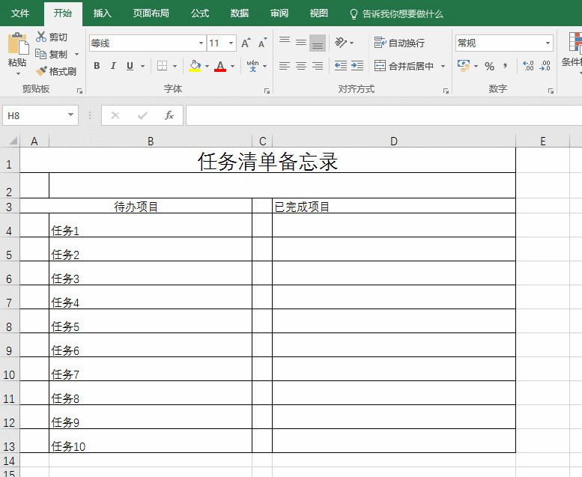Click the percent style icon
The width and height of the screenshot is (582, 477).
point(489,66)
